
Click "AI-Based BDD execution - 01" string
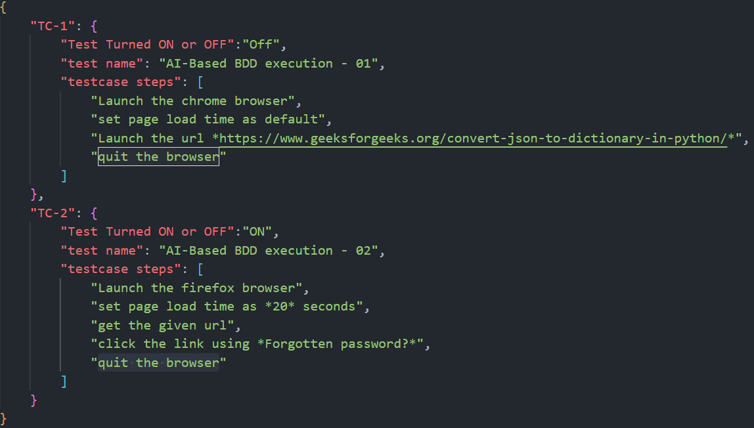[x=269, y=64]
